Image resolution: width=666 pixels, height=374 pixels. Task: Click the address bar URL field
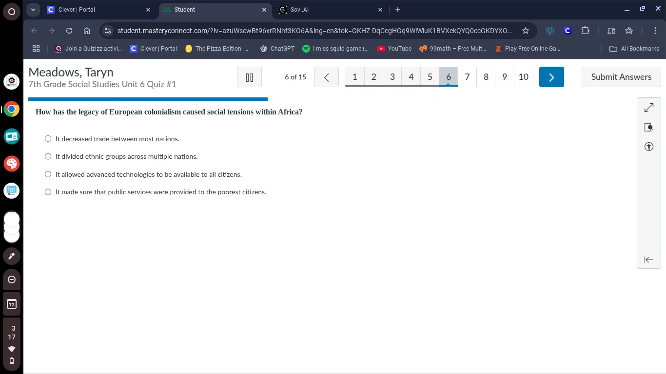(314, 31)
